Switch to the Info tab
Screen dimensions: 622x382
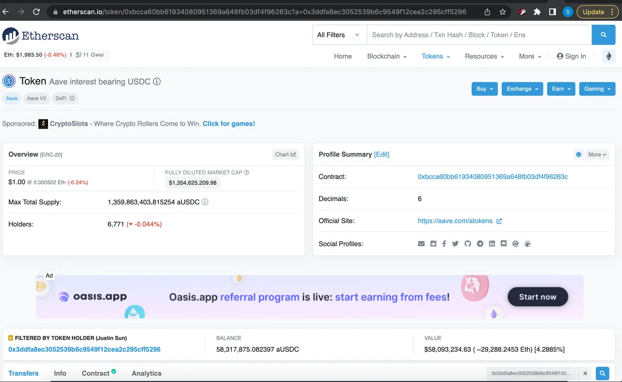point(60,373)
